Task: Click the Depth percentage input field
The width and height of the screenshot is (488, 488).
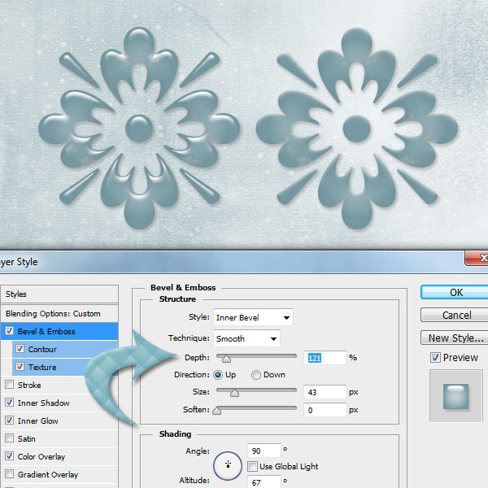Action: coord(325,358)
